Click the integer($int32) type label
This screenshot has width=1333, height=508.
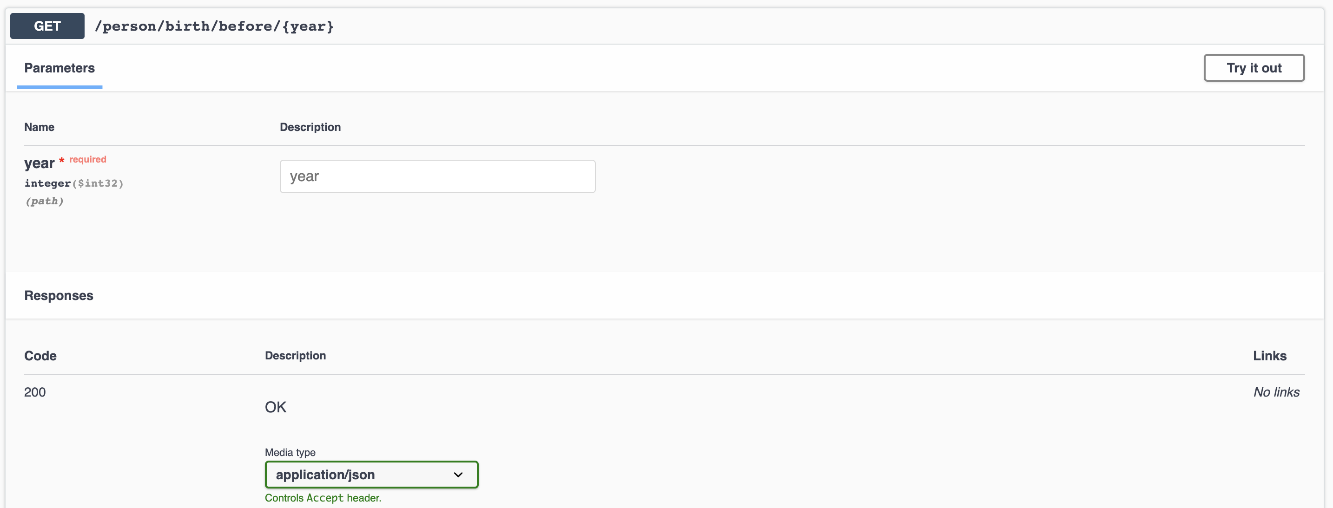tap(73, 183)
